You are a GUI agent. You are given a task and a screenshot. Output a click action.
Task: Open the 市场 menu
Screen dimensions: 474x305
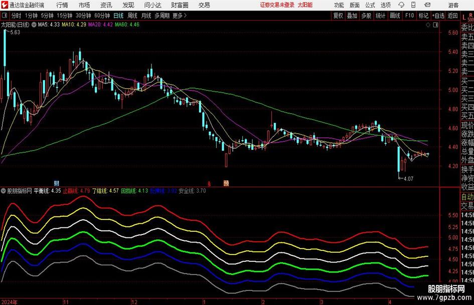pyautogui.click(x=84, y=5)
